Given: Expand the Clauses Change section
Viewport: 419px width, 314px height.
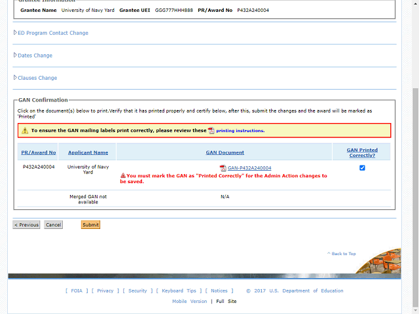Looking at the screenshot, I should point(35,78).
